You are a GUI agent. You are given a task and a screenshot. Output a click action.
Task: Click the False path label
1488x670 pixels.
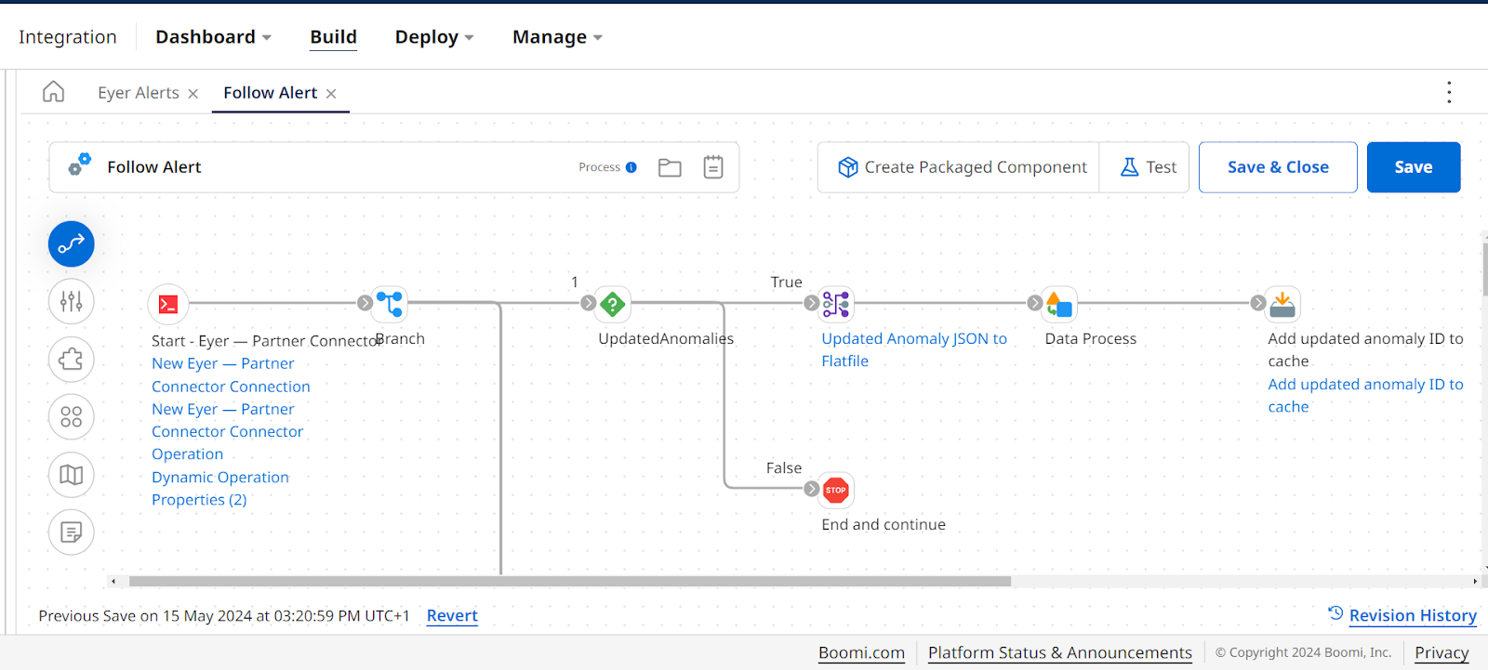pos(784,467)
